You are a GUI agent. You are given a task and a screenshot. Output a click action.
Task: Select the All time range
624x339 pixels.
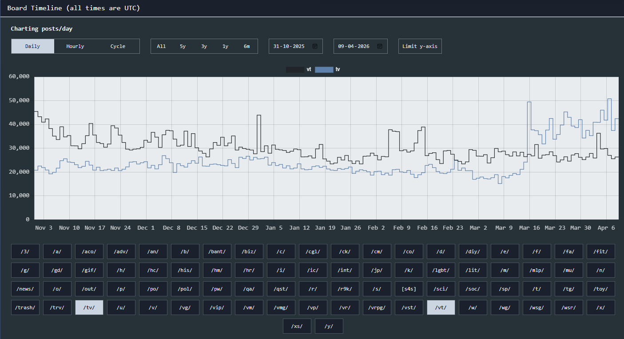click(x=161, y=46)
